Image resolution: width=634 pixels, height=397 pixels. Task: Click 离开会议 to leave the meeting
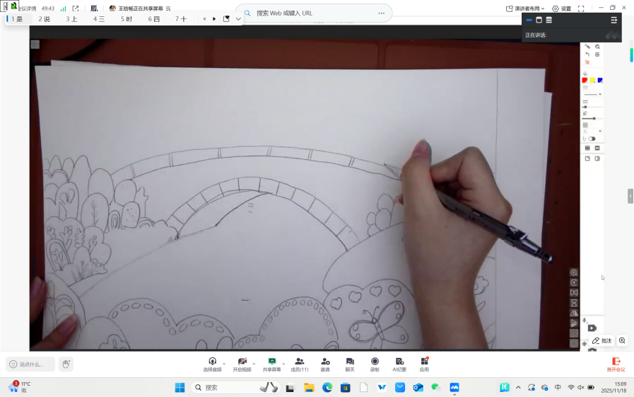(616, 364)
